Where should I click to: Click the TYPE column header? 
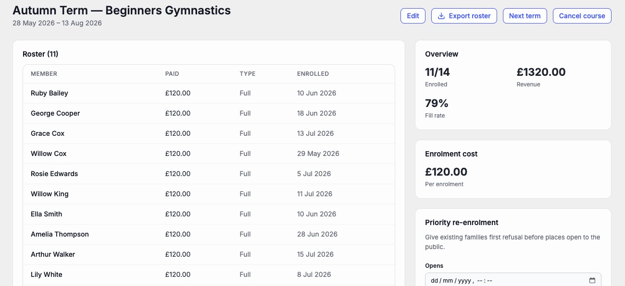248,74
